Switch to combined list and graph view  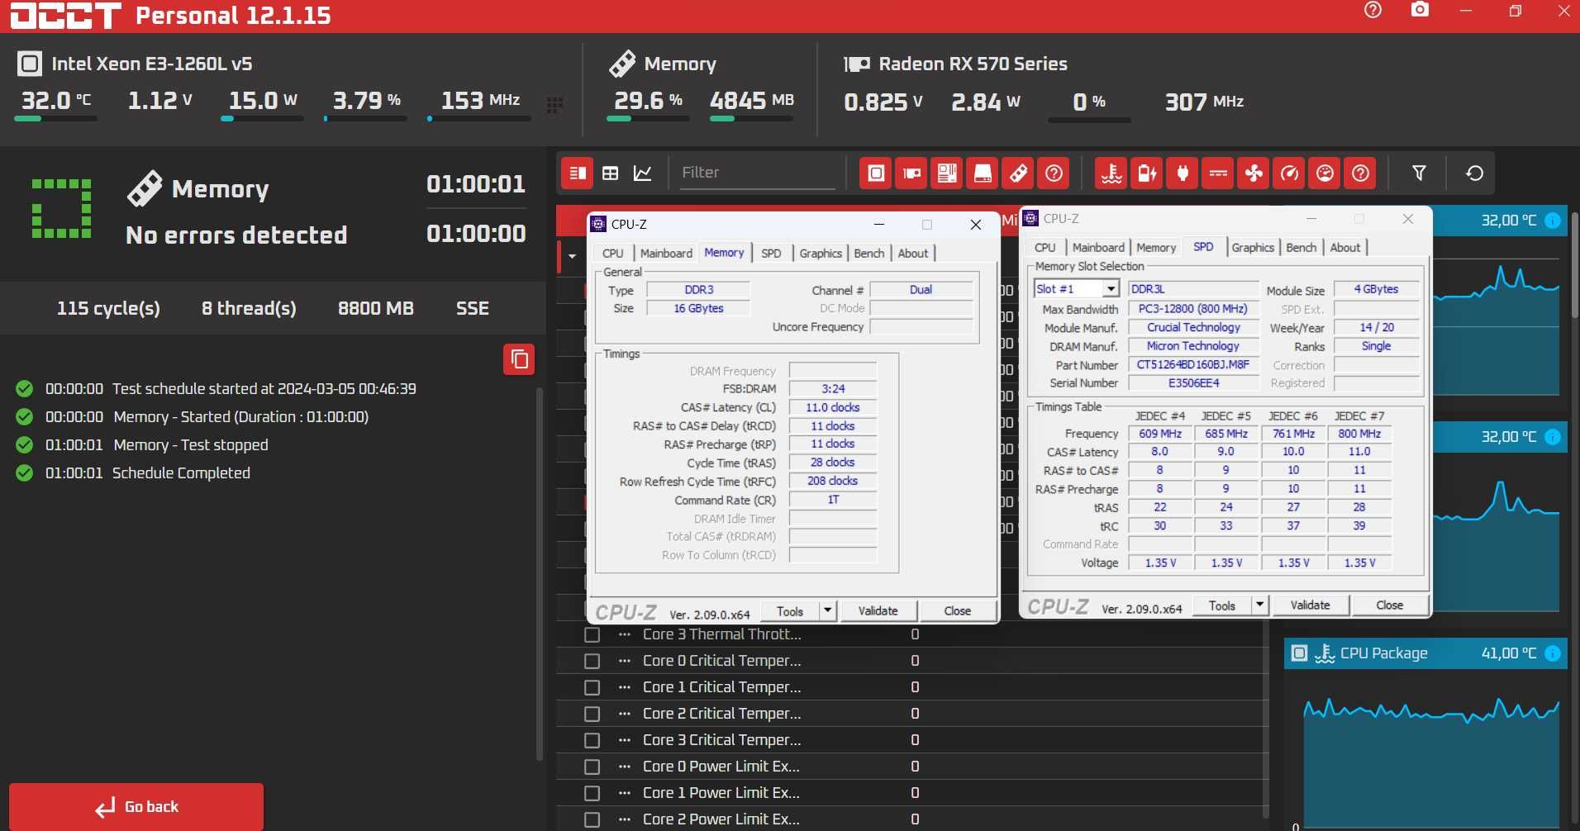[x=578, y=173]
